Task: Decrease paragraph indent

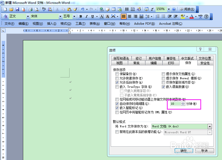Action: (x=169, y=16)
